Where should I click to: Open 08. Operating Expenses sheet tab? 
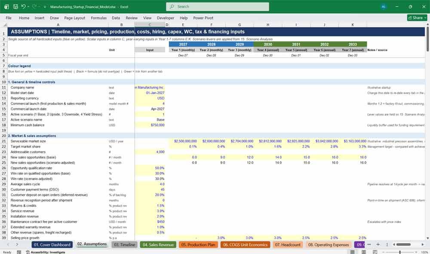[x=329, y=245]
